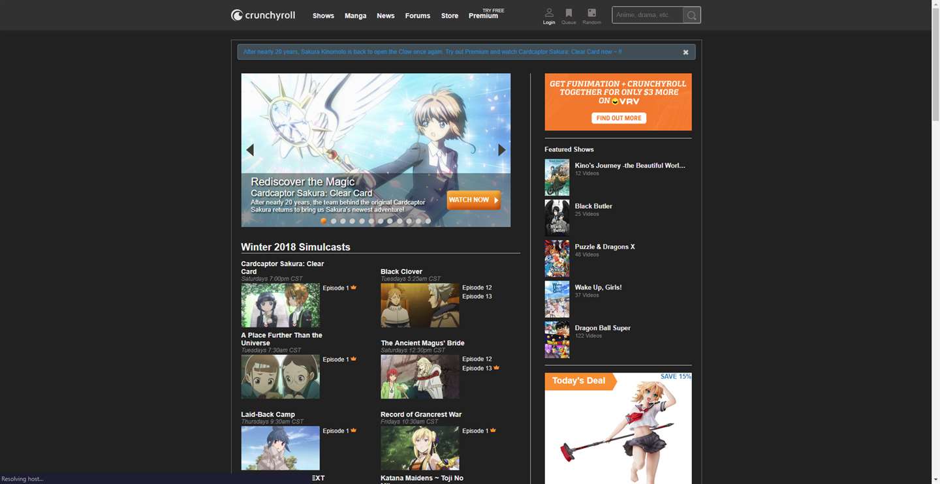Screen dimensions: 940x484
Task: Open Laid-Back Camp thumbnail
Action: [280, 448]
